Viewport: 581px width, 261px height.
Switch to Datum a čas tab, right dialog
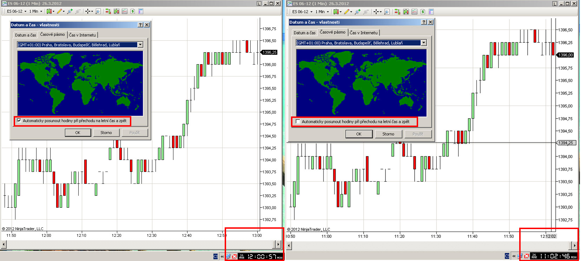[305, 33]
